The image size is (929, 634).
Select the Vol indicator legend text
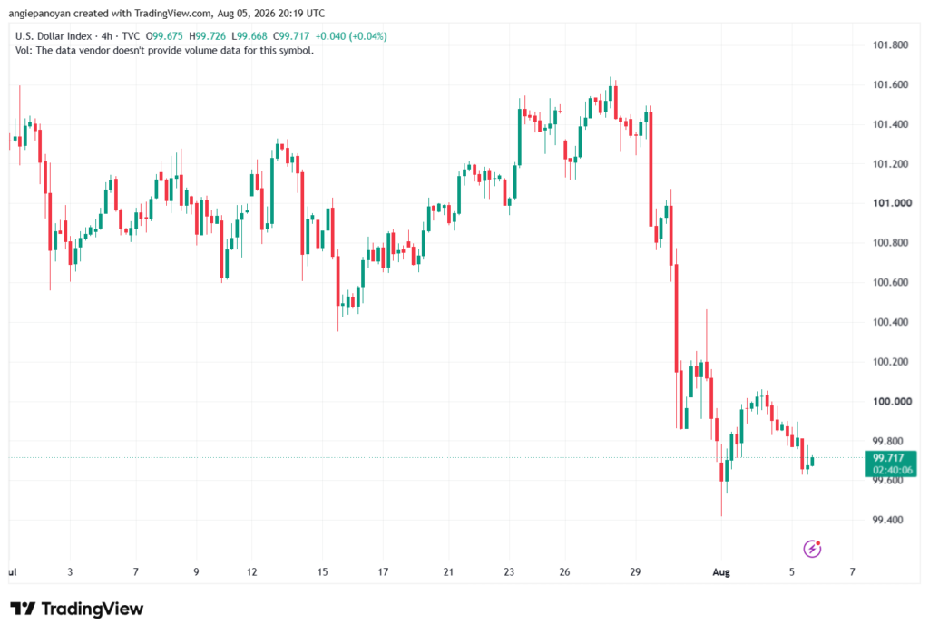tap(164, 51)
